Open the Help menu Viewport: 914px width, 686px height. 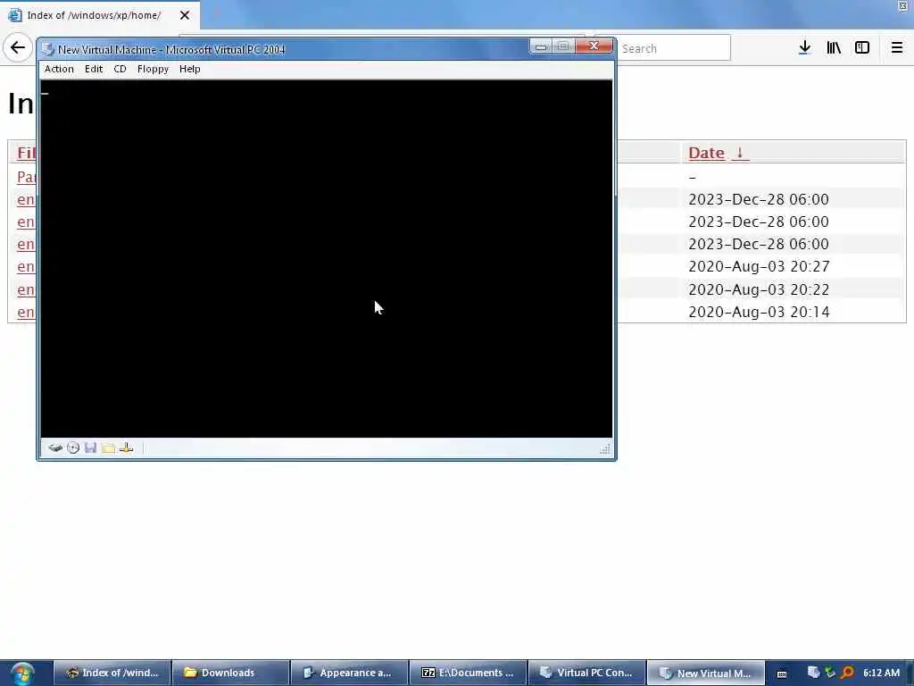point(189,69)
